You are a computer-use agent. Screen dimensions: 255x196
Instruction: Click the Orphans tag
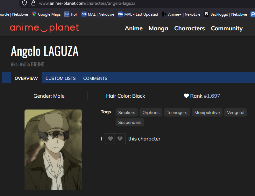151,112
